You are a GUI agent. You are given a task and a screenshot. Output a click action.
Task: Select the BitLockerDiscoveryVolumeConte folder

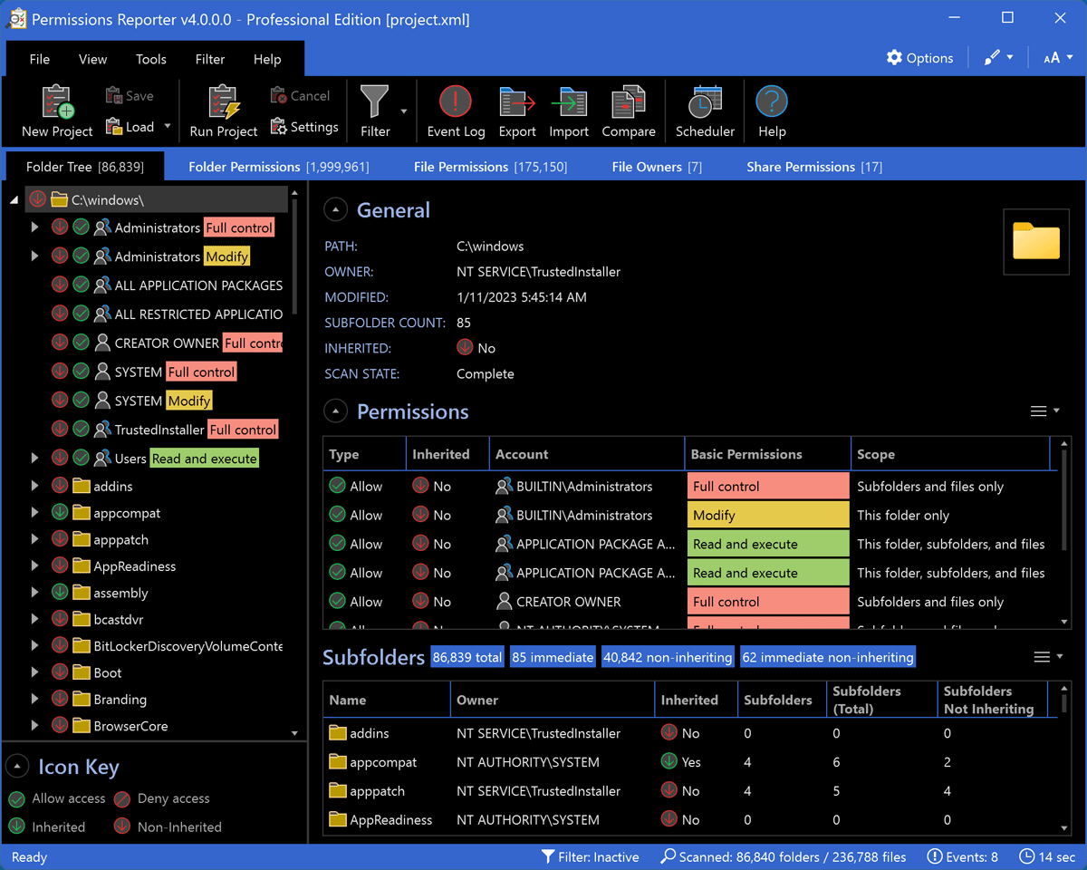click(x=177, y=646)
